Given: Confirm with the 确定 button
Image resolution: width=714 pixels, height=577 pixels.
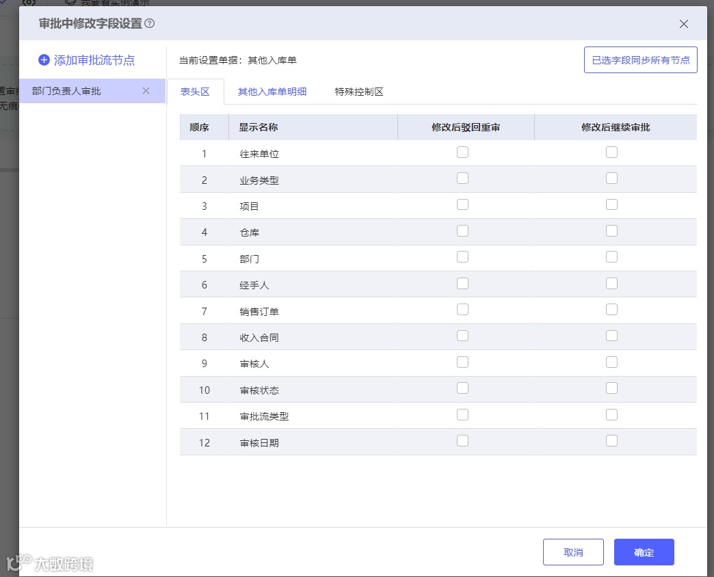Looking at the screenshot, I should tap(644, 552).
